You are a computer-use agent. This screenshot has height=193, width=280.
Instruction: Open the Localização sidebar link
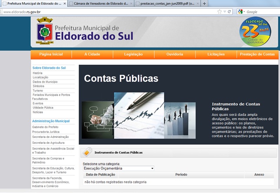click(x=40, y=77)
